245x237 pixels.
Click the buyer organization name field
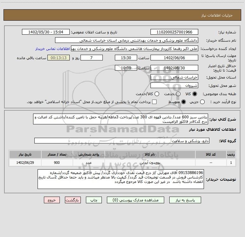click(x=127, y=40)
